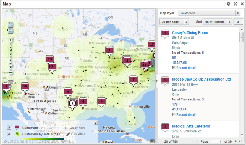Click the Record detail icon for Casey's Dining Room

[174, 68]
